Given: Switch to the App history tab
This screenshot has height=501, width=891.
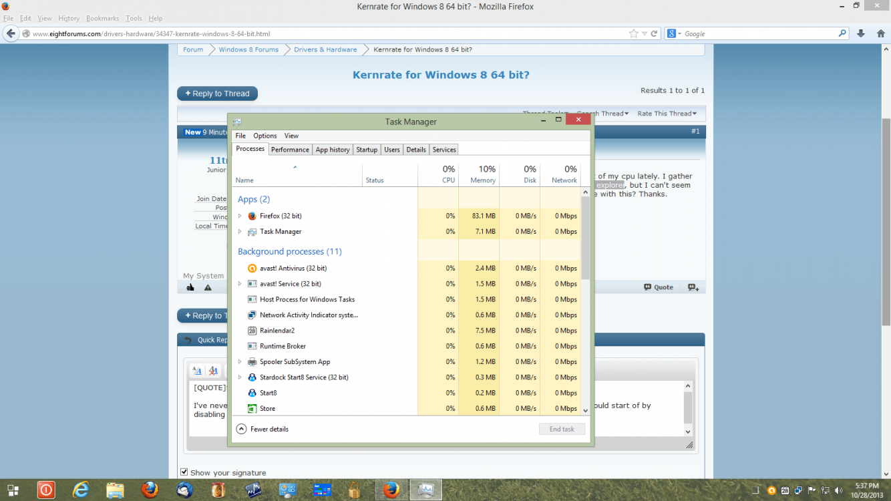Looking at the screenshot, I should [333, 150].
